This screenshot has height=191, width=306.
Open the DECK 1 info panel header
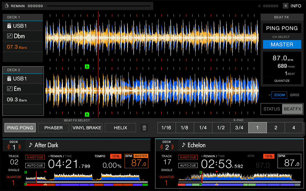[23, 17]
